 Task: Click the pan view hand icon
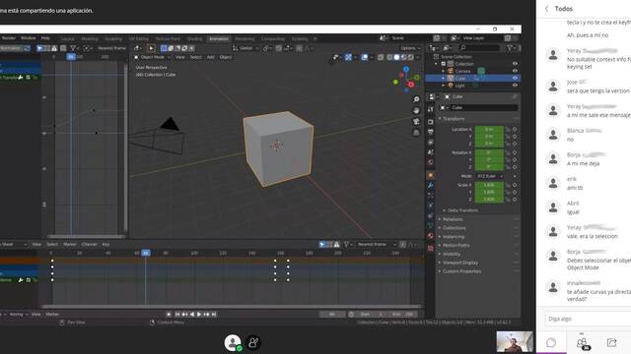(x=416, y=110)
